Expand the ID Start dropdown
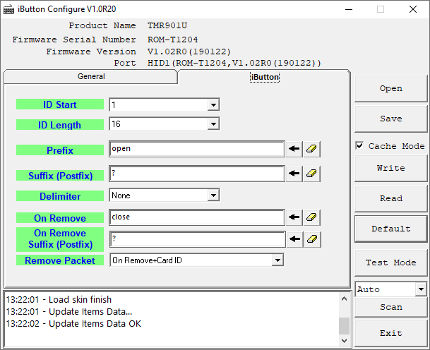The width and height of the screenshot is (430, 350). [213, 105]
